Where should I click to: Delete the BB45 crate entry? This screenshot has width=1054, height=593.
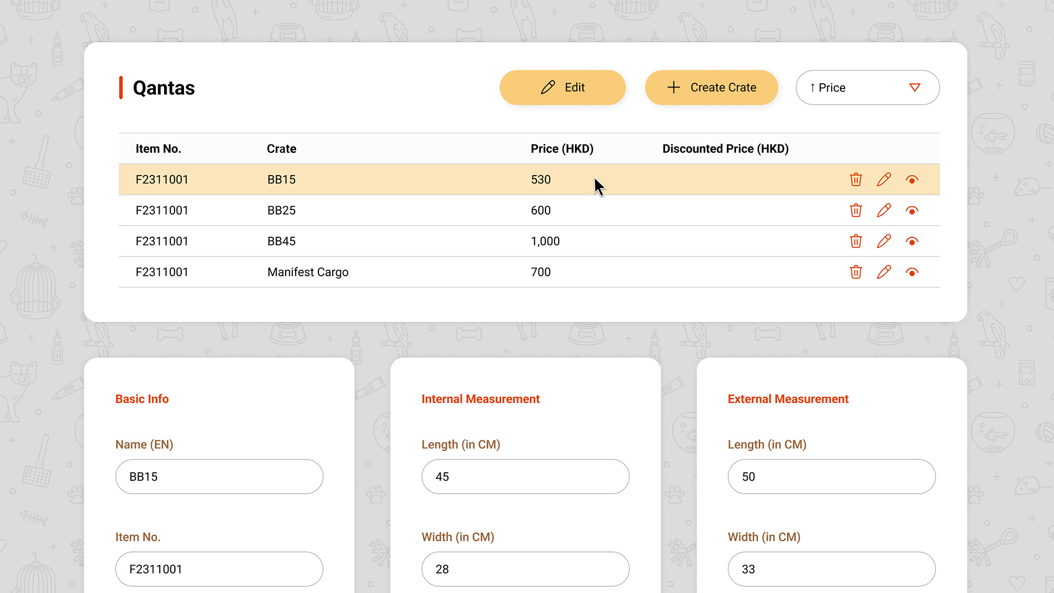point(856,241)
